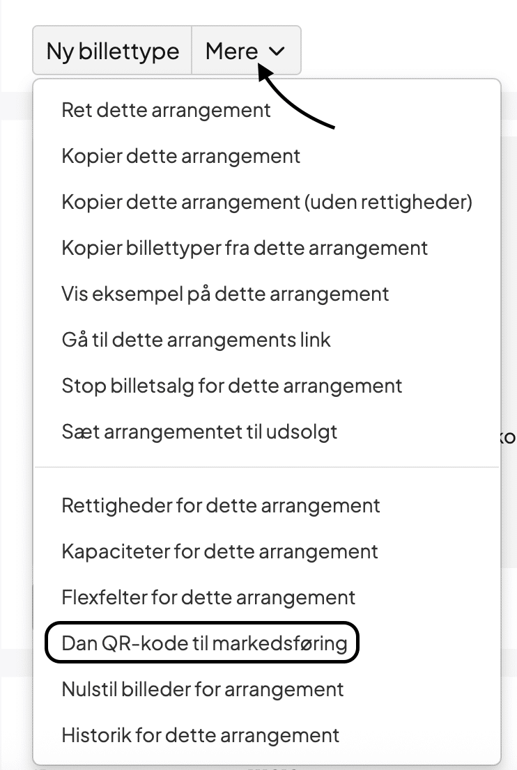Click the horizontal divider in the menu
Screen dimensions: 517x770
(267, 467)
